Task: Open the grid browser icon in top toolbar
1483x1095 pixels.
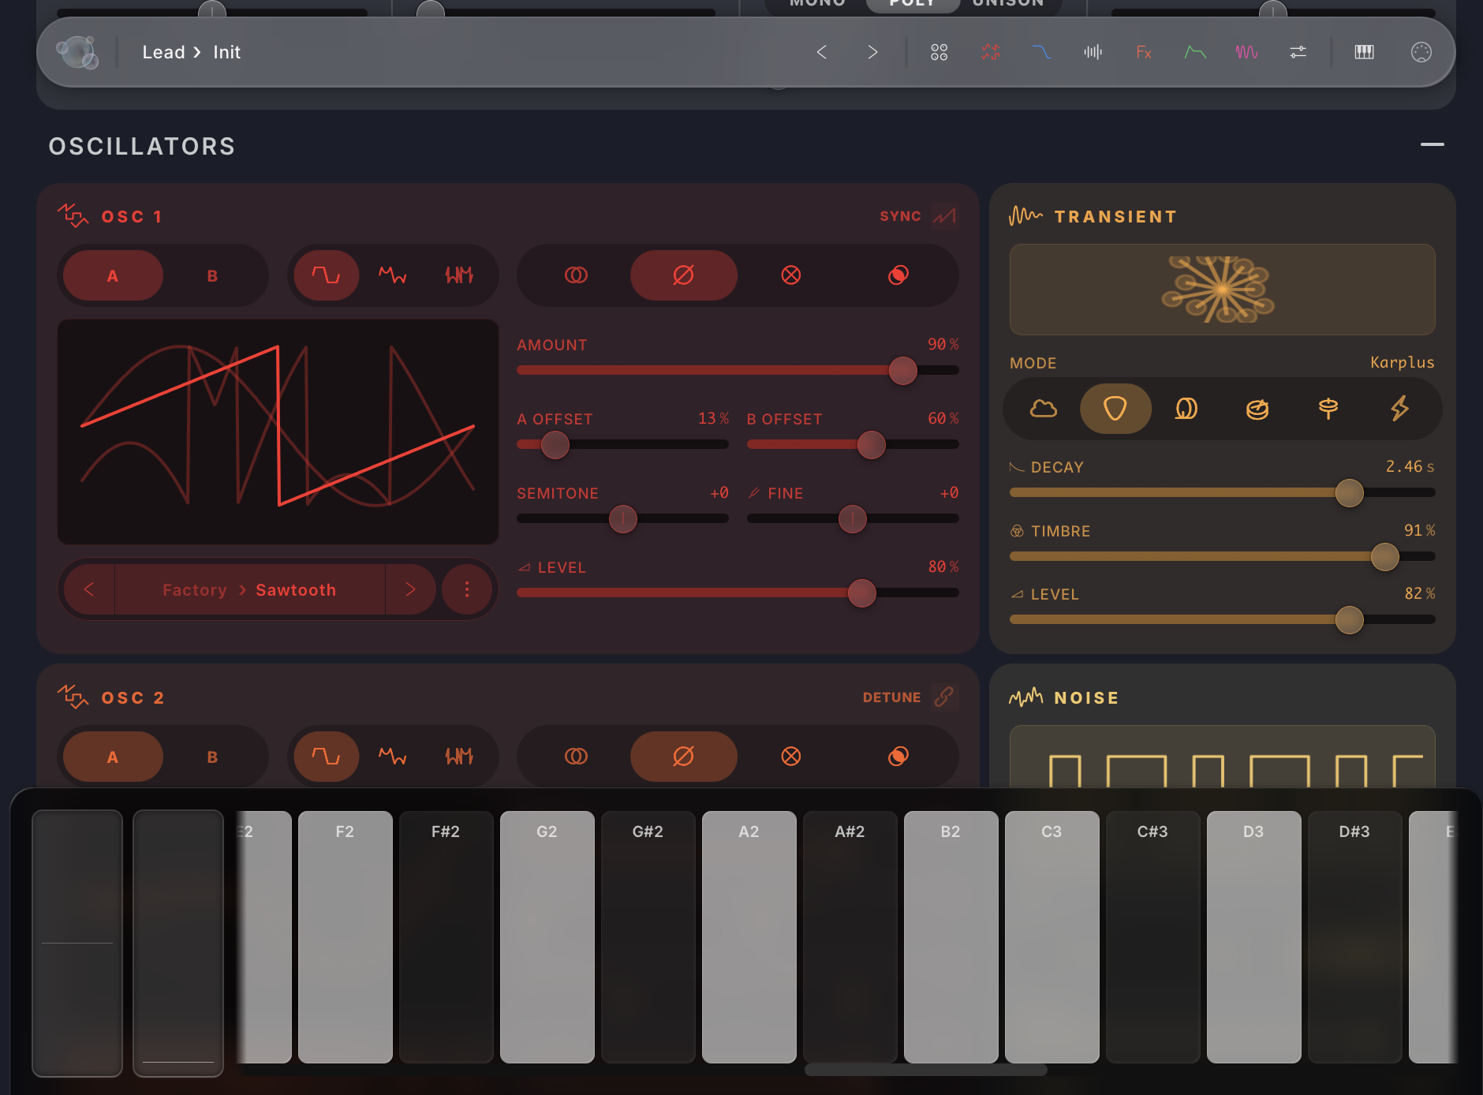Action: 939,52
